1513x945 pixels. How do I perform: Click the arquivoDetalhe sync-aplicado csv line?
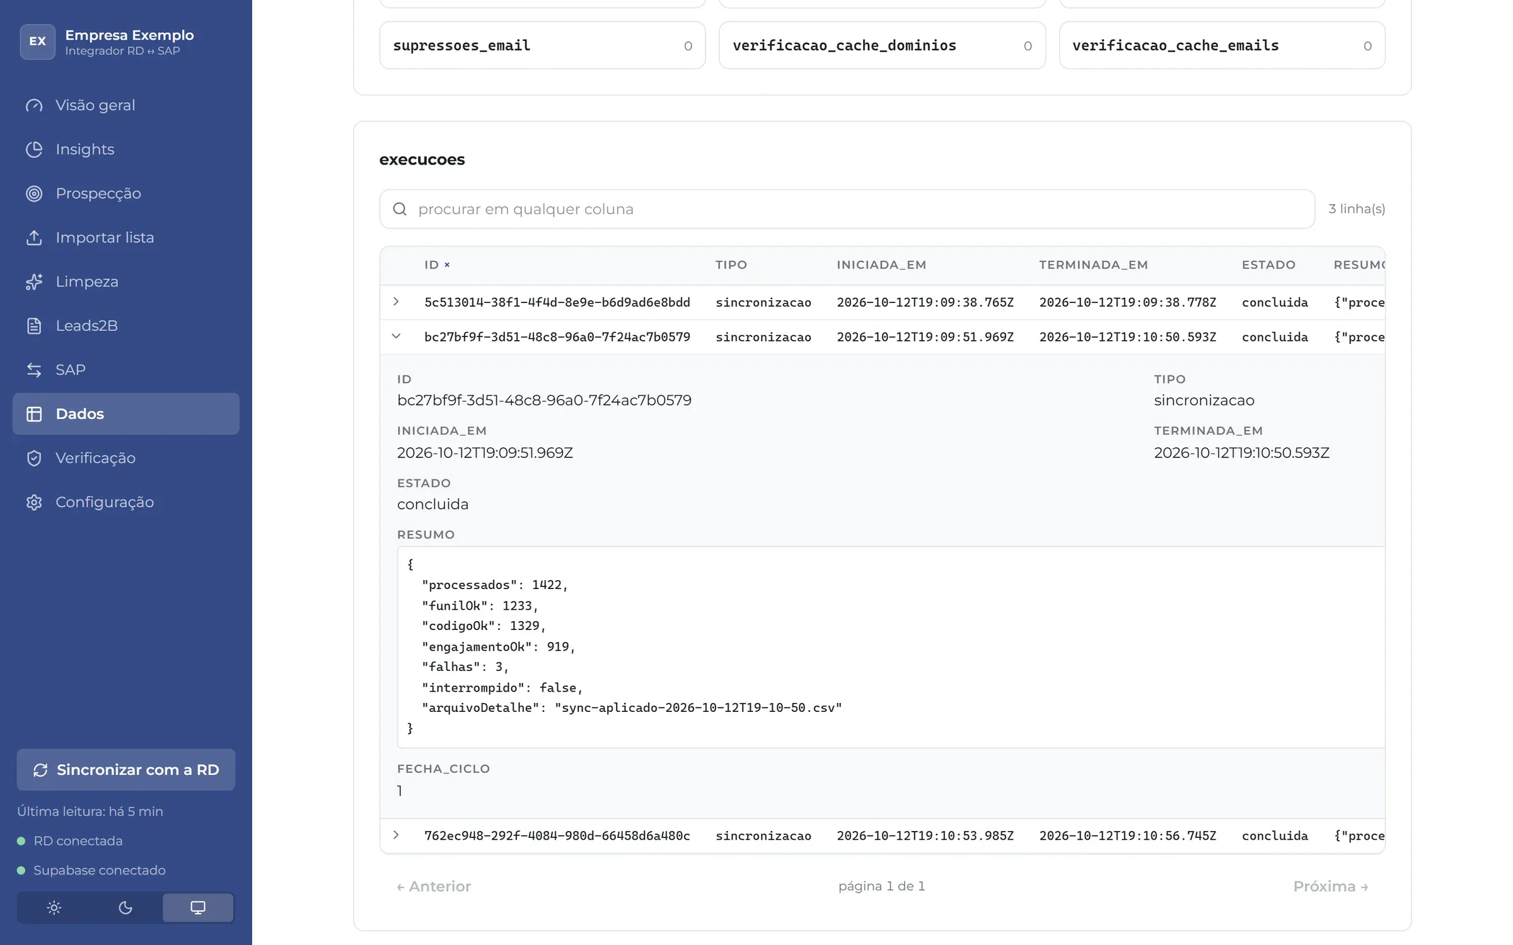(632, 707)
